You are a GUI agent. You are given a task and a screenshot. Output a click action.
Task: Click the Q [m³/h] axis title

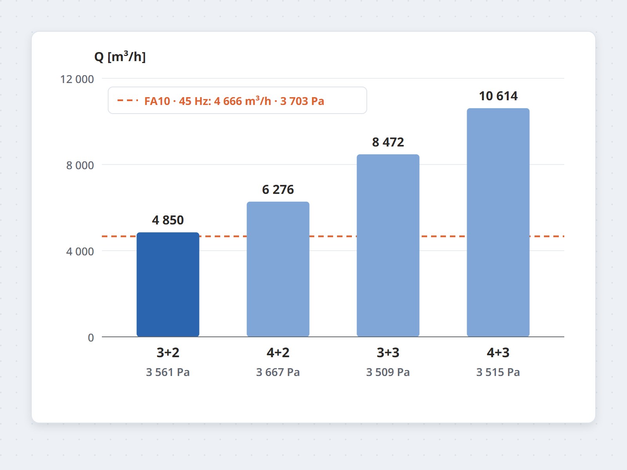120,57
